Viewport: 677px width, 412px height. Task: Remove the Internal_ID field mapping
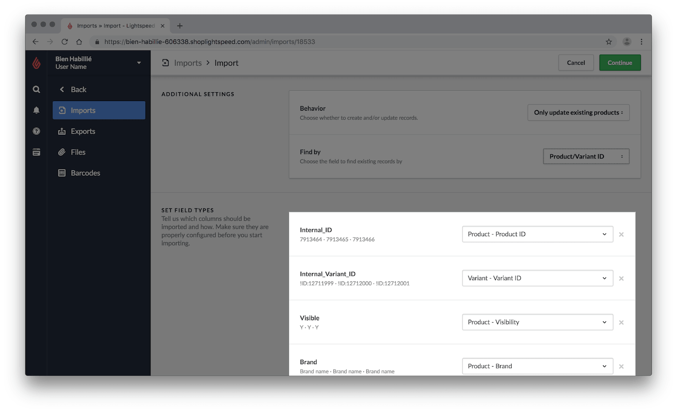pos(621,234)
